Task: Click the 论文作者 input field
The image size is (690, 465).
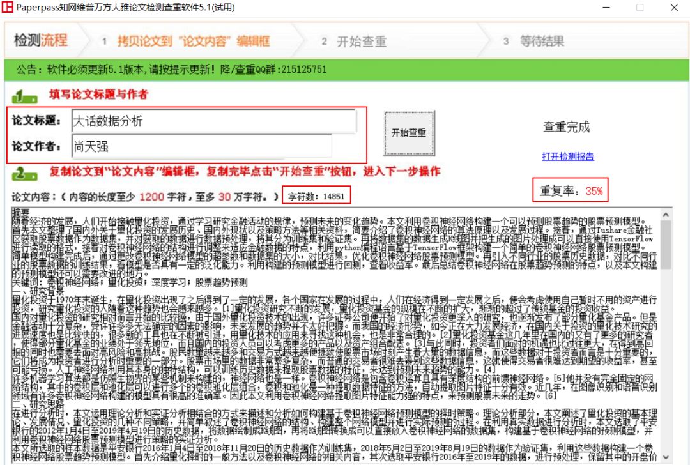Action: point(211,146)
